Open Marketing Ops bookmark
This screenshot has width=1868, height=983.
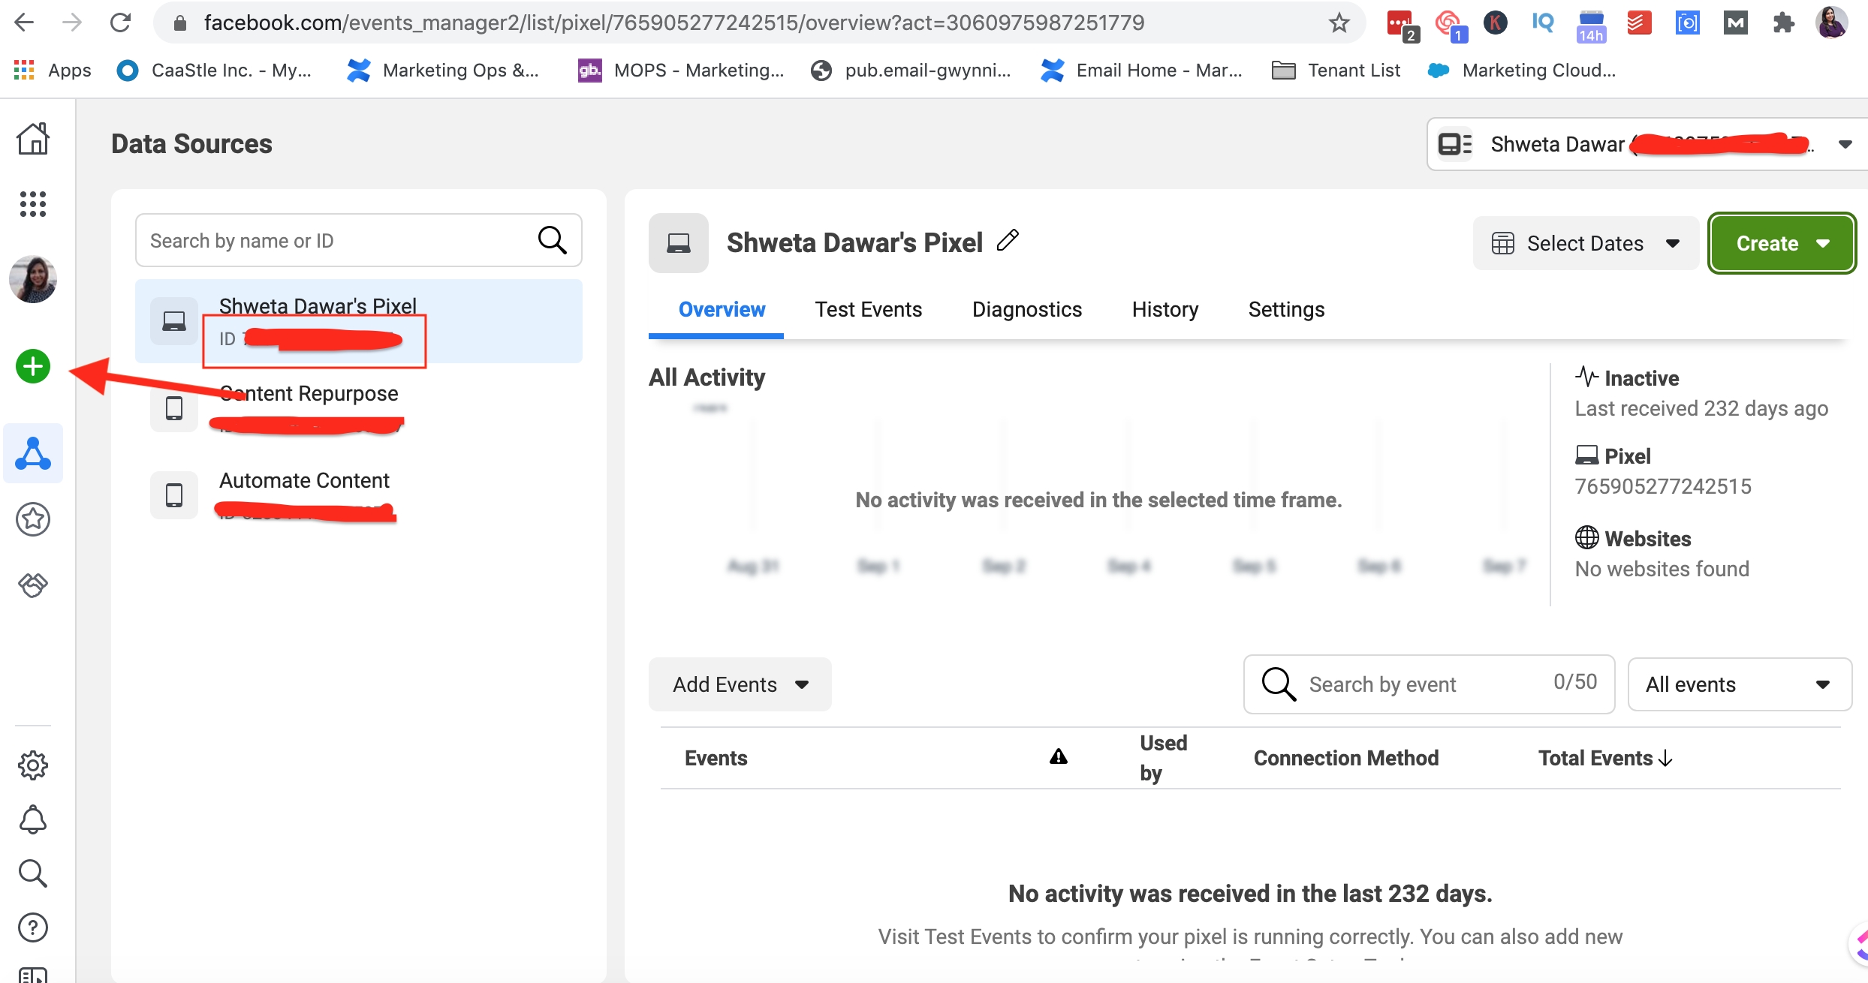(443, 71)
